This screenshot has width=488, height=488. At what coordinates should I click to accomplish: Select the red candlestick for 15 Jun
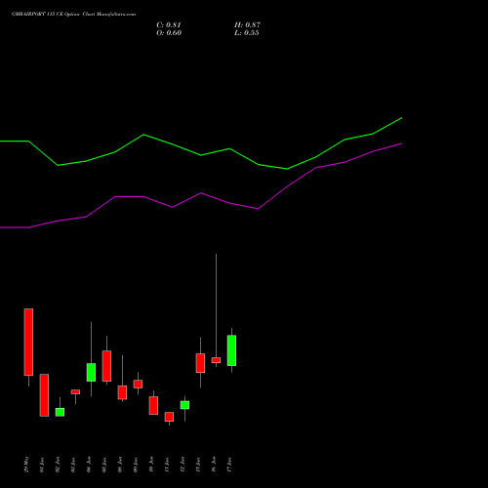pos(200,363)
